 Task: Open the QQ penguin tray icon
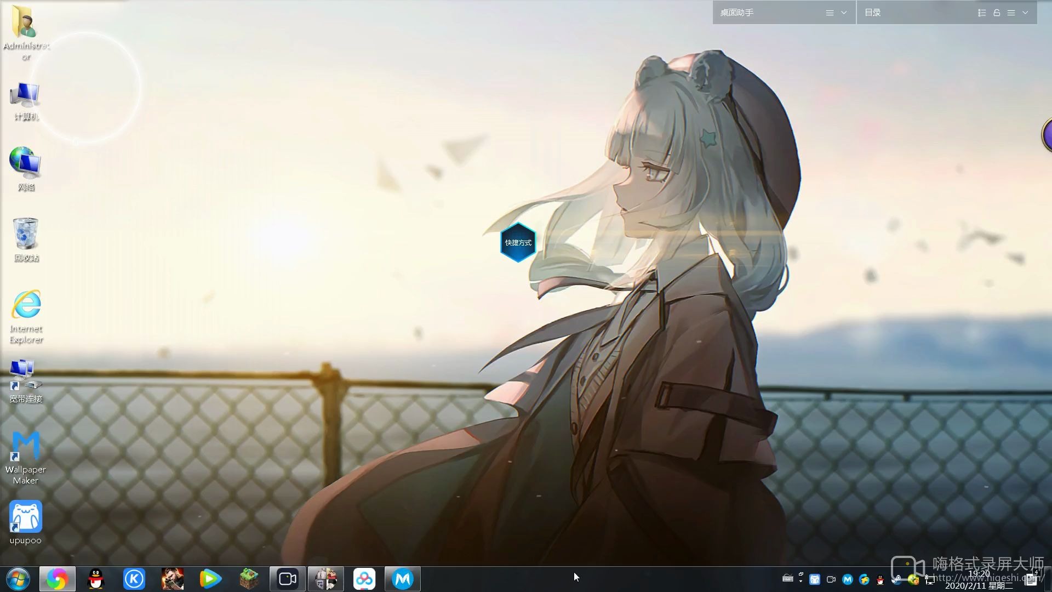tap(881, 579)
